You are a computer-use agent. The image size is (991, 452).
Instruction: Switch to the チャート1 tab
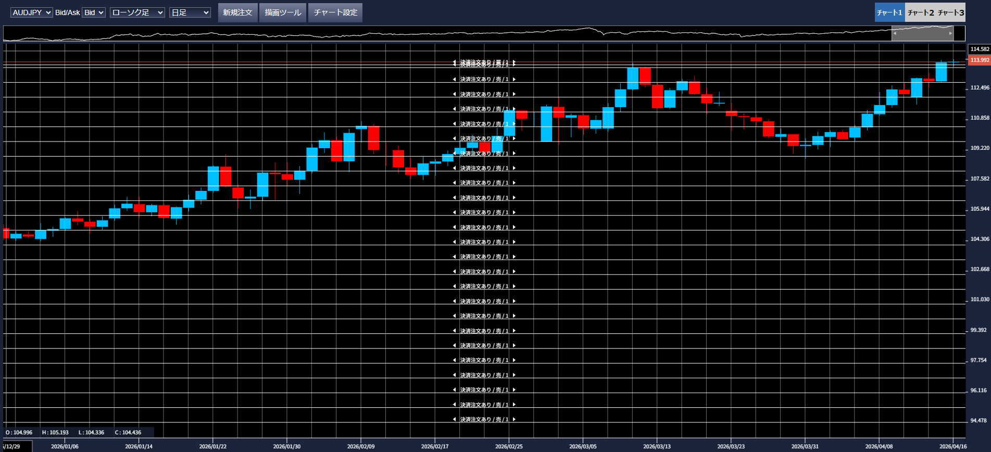point(889,12)
